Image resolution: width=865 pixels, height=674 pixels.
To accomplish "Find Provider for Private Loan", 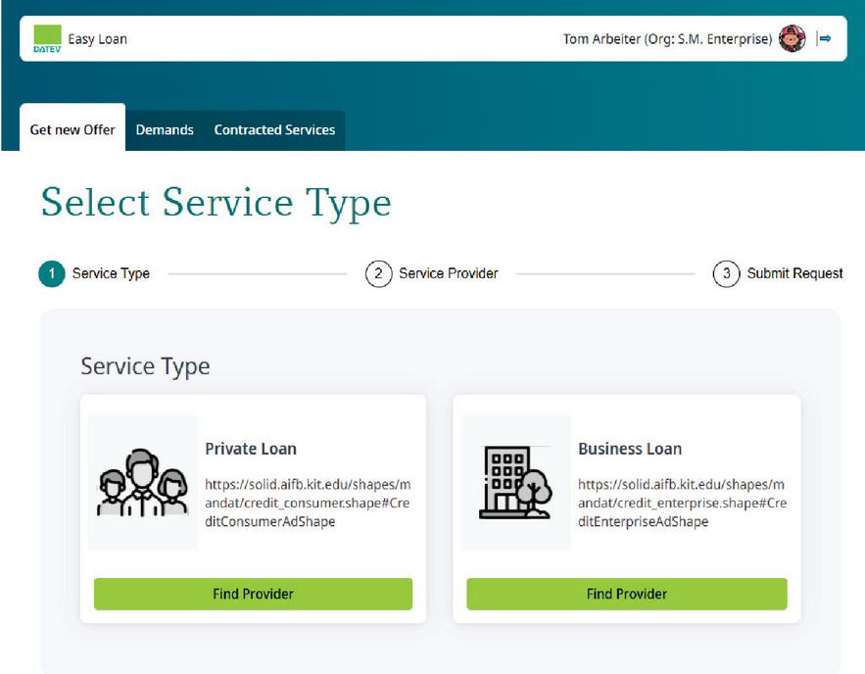I will pyautogui.click(x=253, y=594).
